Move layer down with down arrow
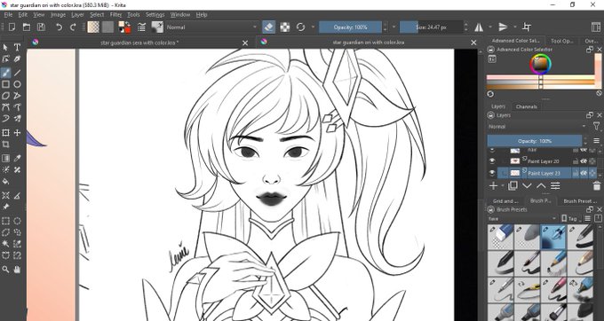The width and height of the screenshot is (604, 321). pos(527,186)
